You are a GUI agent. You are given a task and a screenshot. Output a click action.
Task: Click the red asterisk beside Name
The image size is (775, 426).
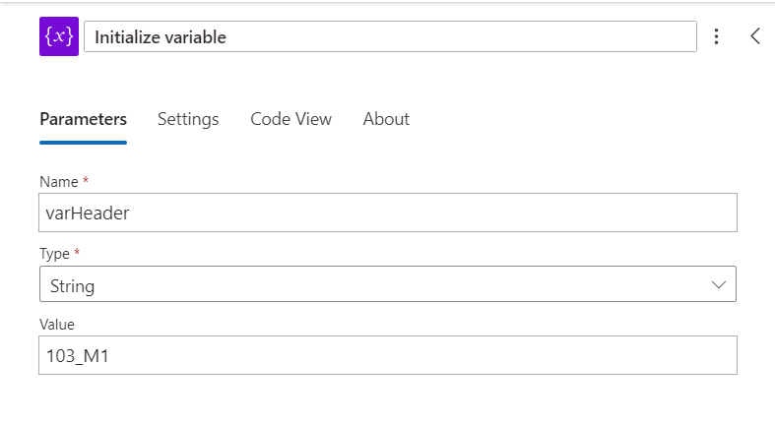point(86,182)
